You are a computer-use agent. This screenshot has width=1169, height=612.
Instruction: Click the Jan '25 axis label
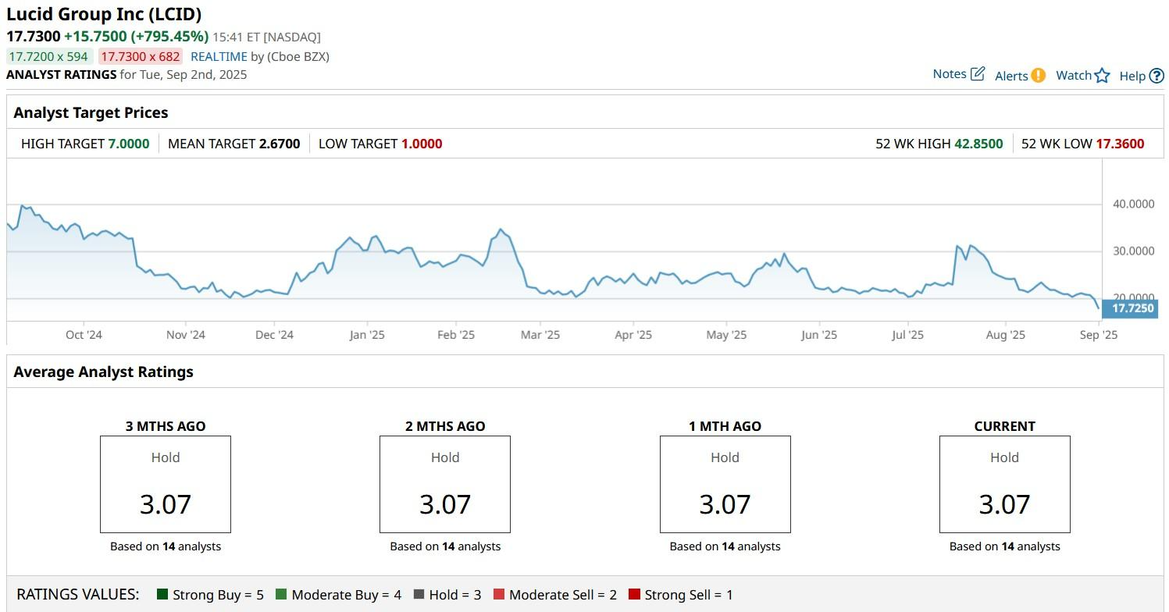tap(367, 335)
